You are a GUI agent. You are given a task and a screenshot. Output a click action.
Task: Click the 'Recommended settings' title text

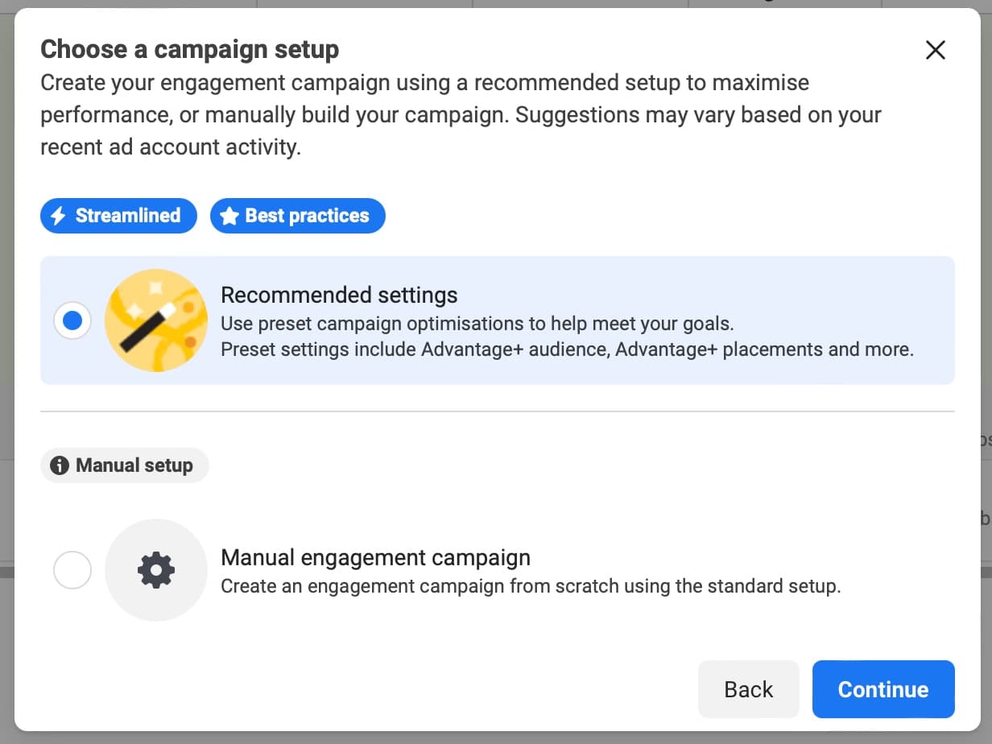[339, 295]
